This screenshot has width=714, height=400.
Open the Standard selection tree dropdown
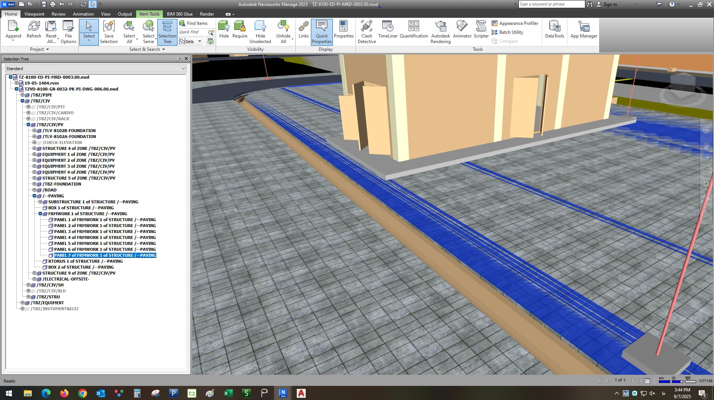tap(96, 69)
